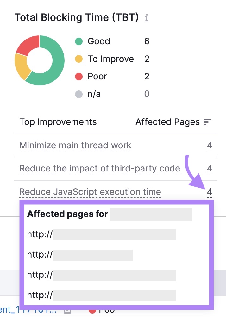This screenshot has width=226, height=317.
Task: Click the 4 beside Reduce JavaScript execution time
Action: [x=209, y=192]
